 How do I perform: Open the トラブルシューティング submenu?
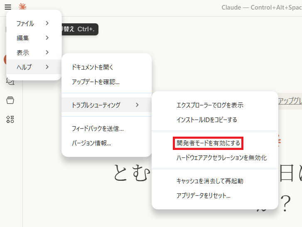96,105
